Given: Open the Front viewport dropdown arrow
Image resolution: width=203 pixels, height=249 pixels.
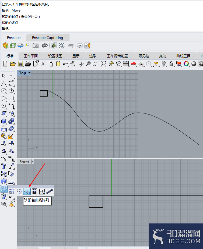Looking at the screenshot, I should point(33,162).
